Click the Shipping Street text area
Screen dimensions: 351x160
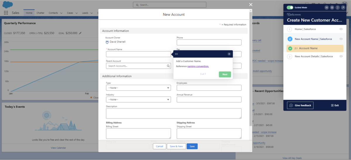(209, 133)
